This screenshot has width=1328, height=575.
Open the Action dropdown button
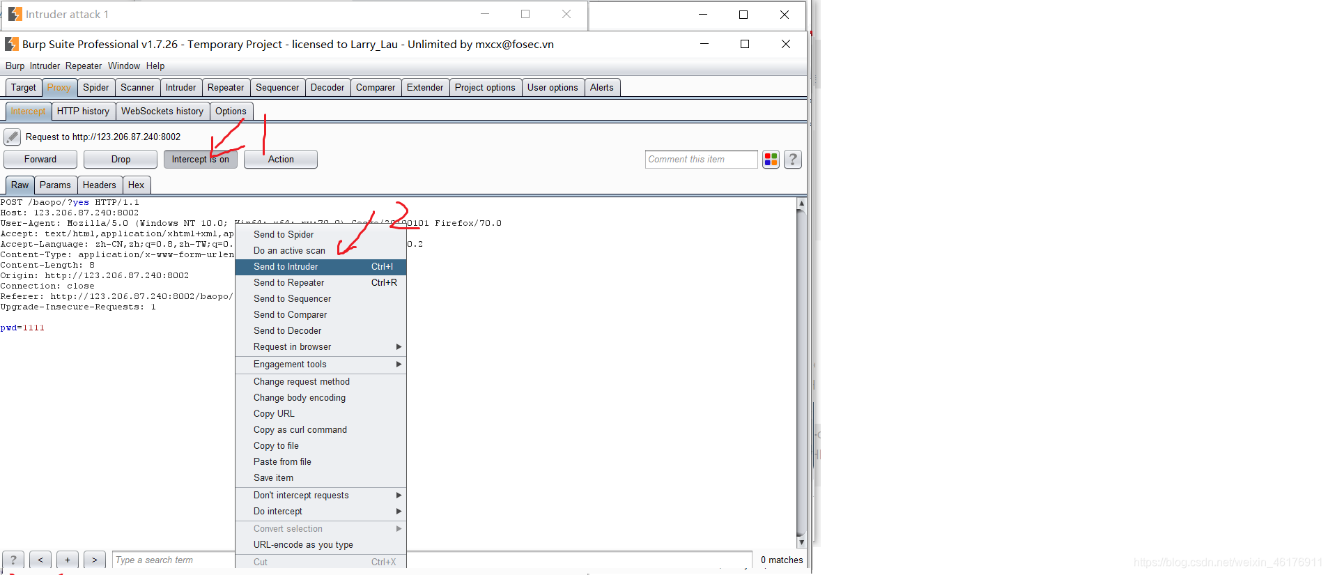pos(281,160)
